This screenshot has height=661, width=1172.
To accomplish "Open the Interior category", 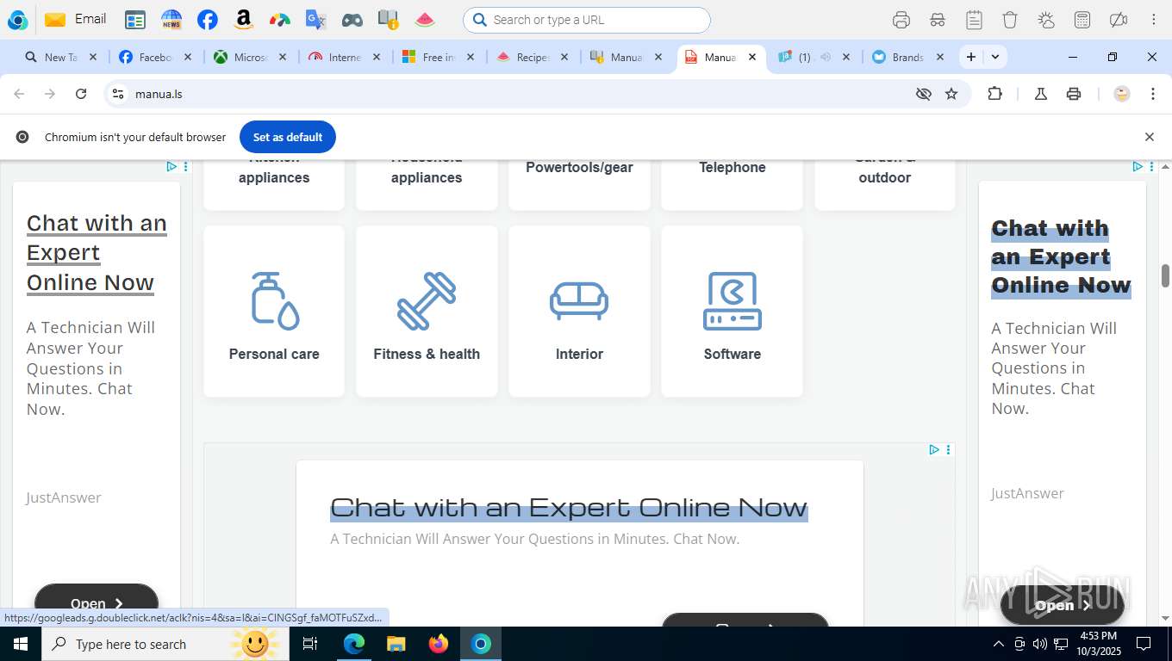I will [x=579, y=312].
